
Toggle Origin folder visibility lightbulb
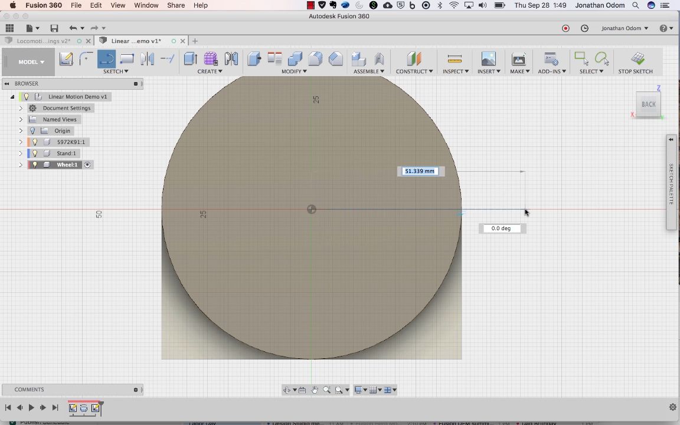point(33,131)
